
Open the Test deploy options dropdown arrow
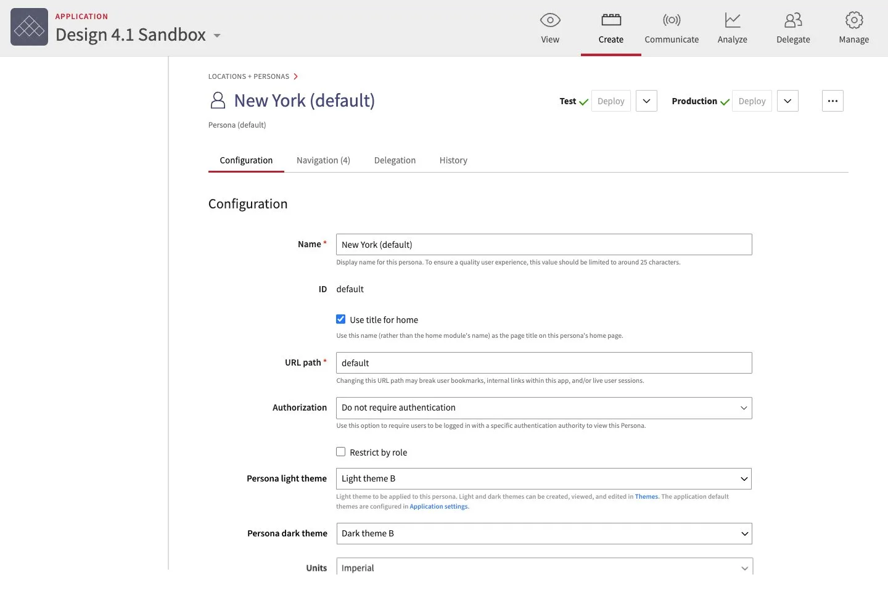pos(646,101)
